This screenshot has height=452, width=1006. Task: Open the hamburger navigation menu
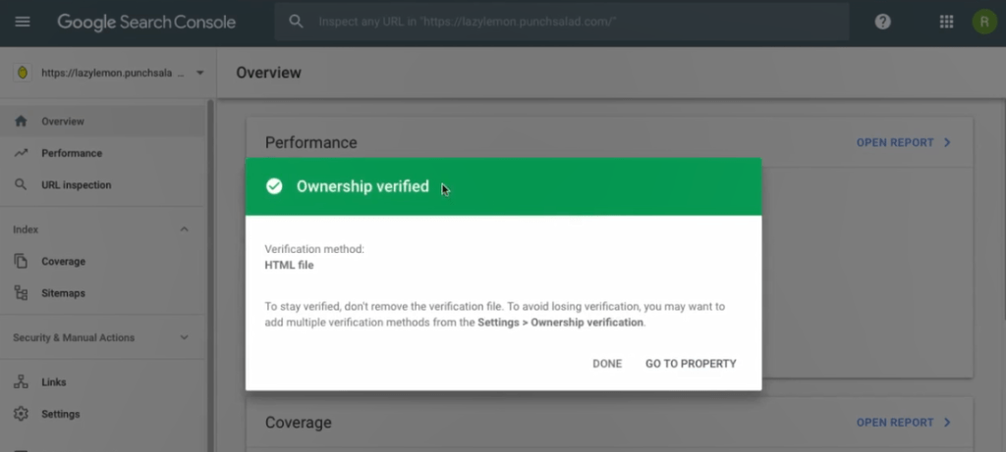(x=23, y=22)
